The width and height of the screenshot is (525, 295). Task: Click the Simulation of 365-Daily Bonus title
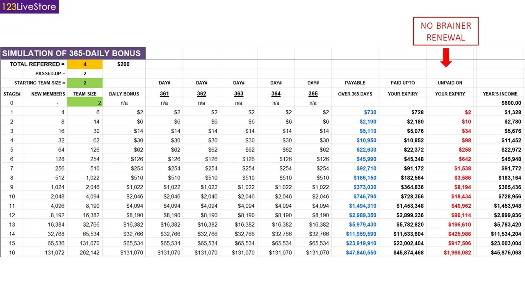pyautogui.click(x=72, y=53)
